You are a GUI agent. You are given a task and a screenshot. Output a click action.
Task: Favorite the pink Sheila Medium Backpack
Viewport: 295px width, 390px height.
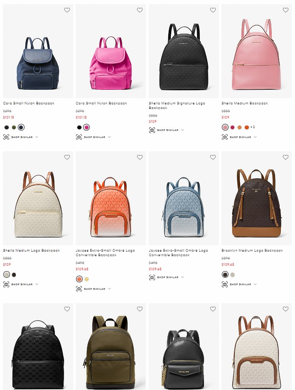click(x=286, y=10)
